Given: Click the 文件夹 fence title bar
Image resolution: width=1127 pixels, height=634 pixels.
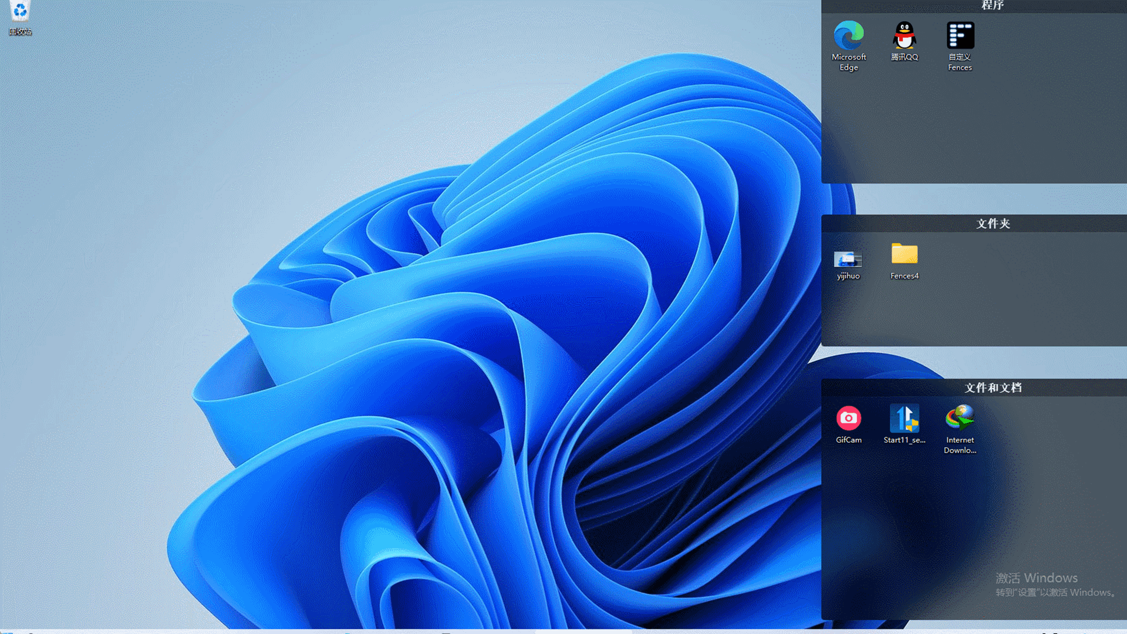Looking at the screenshot, I should [x=993, y=224].
